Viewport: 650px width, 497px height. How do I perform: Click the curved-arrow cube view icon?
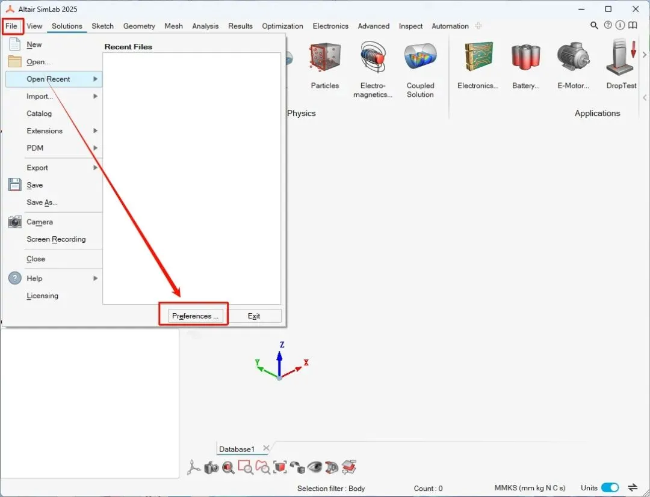(x=297, y=468)
